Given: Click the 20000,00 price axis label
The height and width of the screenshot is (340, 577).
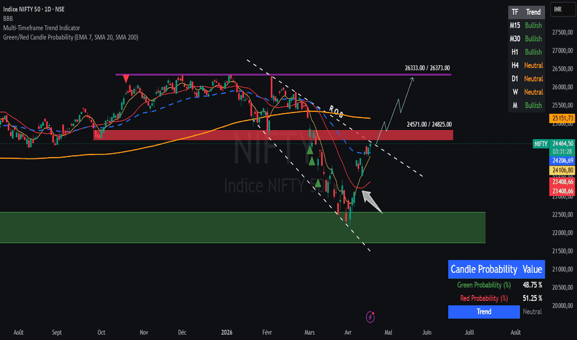Looking at the screenshot, I should point(563,306).
